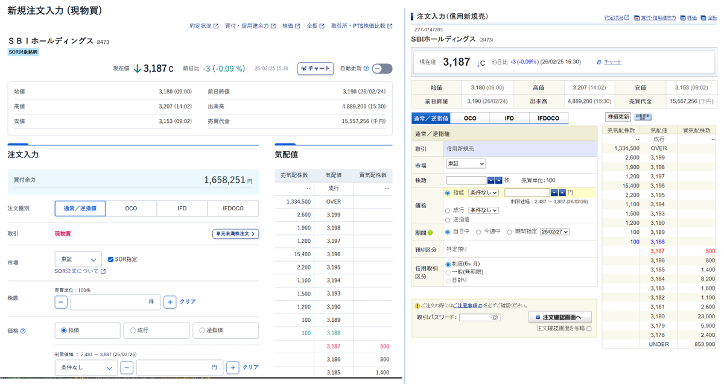Click price input field in margin order form
The width and height of the screenshot is (724, 384).
tap(527, 193)
